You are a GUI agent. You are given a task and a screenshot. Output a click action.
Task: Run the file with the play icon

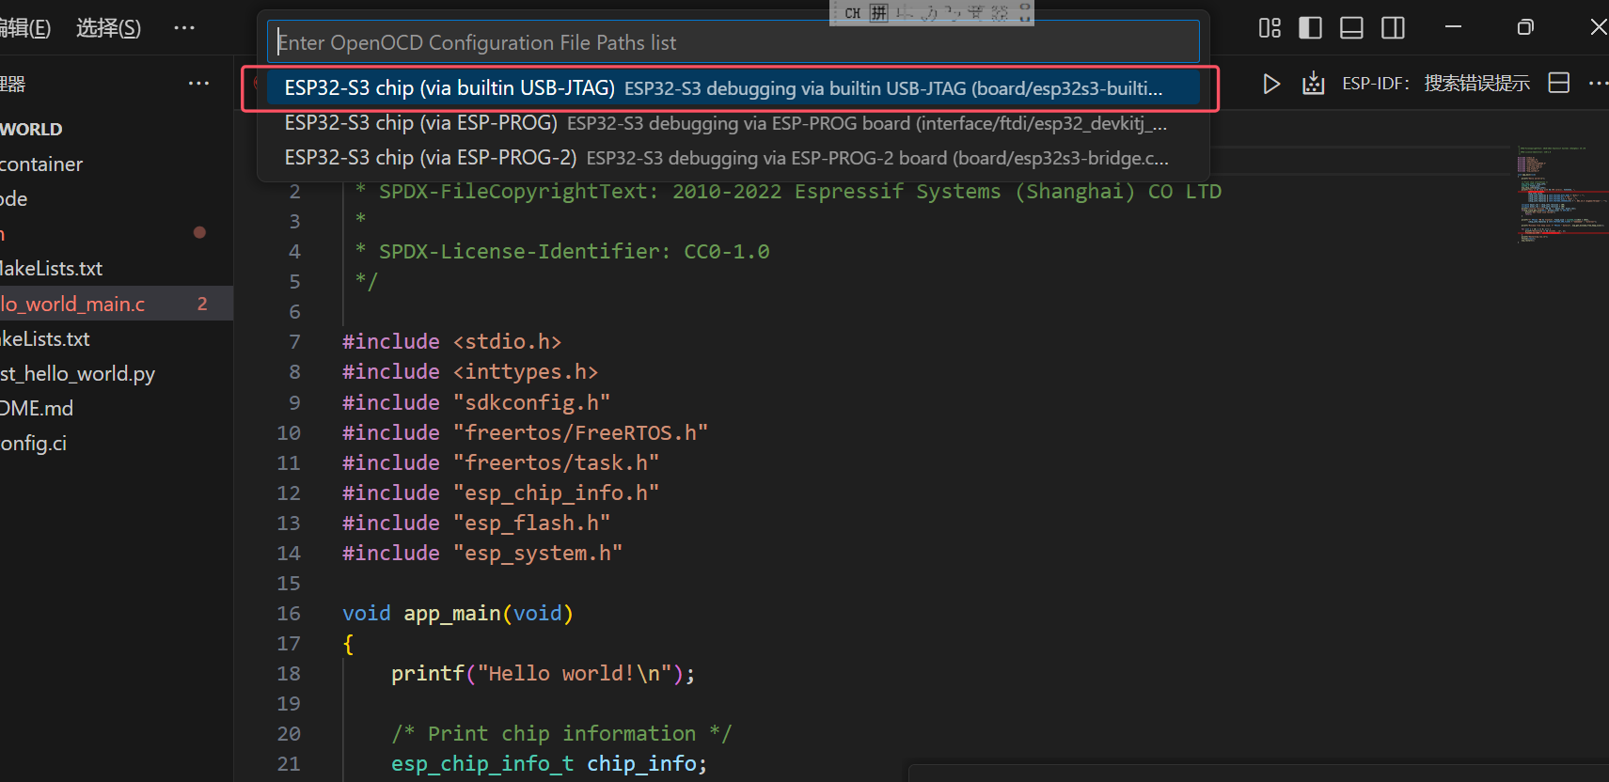point(1271,84)
